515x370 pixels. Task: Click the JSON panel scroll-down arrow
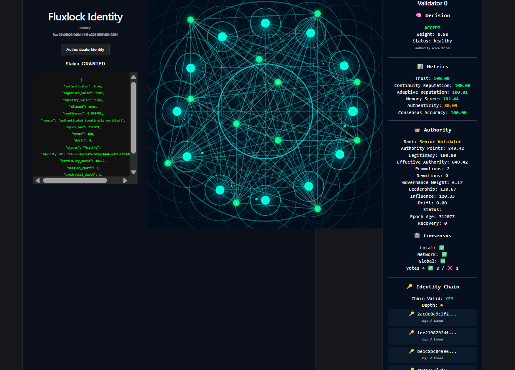click(133, 172)
